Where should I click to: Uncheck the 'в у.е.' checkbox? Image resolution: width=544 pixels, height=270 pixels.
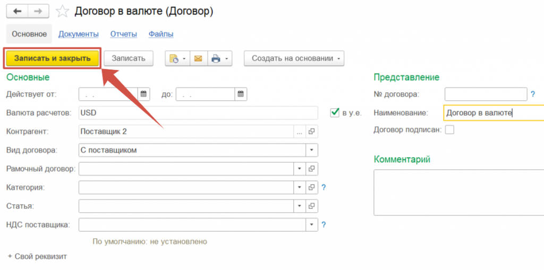pos(334,112)
